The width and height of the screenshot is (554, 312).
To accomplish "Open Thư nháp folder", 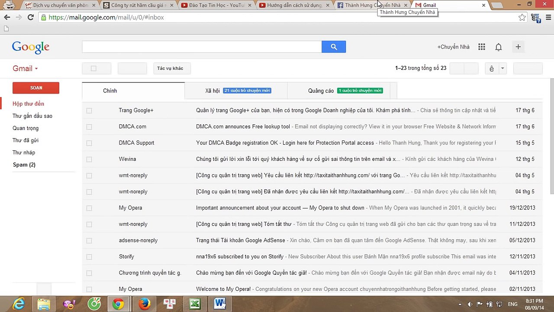I will coord(24,153).
